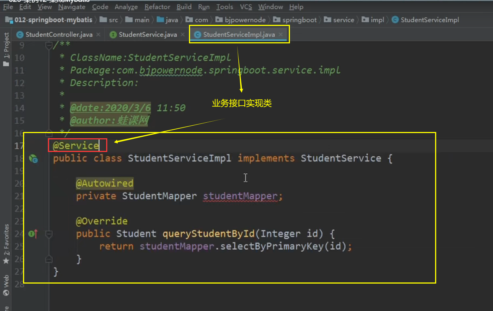
Task: Open the Code menu
Action: point(100,7)
